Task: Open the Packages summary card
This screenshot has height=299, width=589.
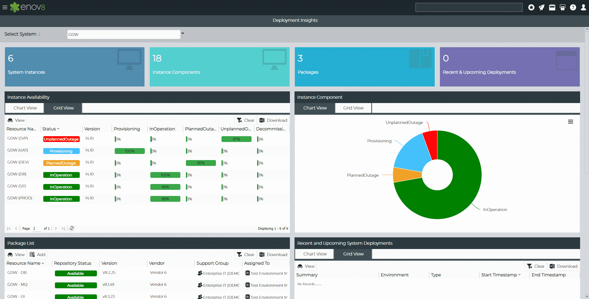Action: pos(364,67)
